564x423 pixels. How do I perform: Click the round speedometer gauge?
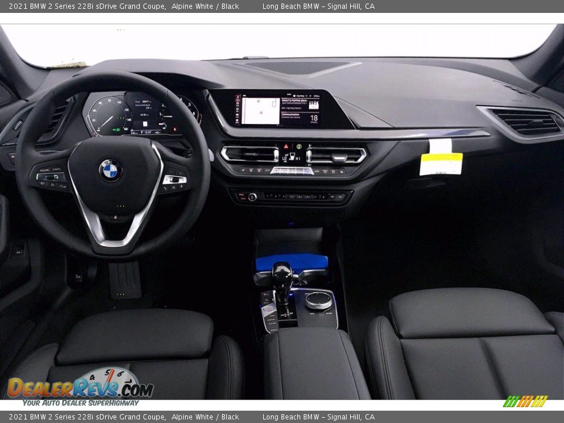[110, 117]
